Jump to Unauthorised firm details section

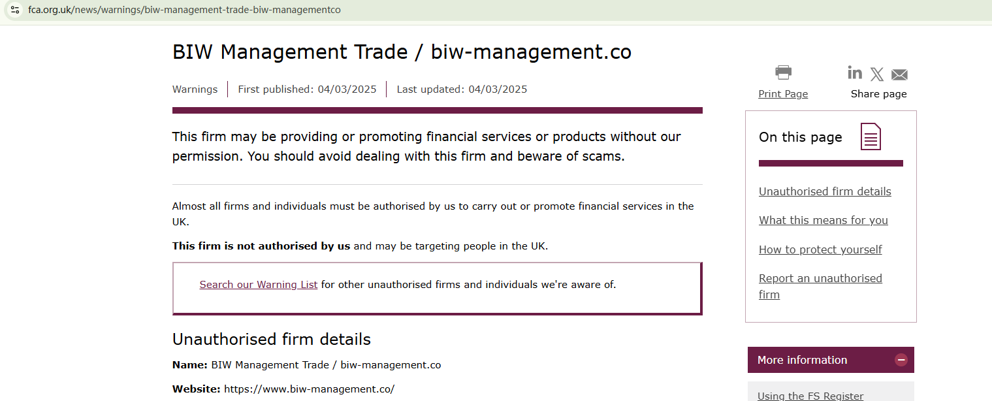tap(825, 191)
